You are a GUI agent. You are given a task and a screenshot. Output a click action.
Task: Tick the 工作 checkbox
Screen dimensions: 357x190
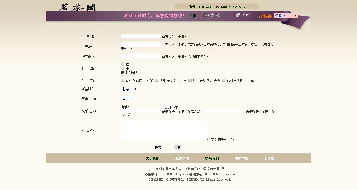coord(224,80)
